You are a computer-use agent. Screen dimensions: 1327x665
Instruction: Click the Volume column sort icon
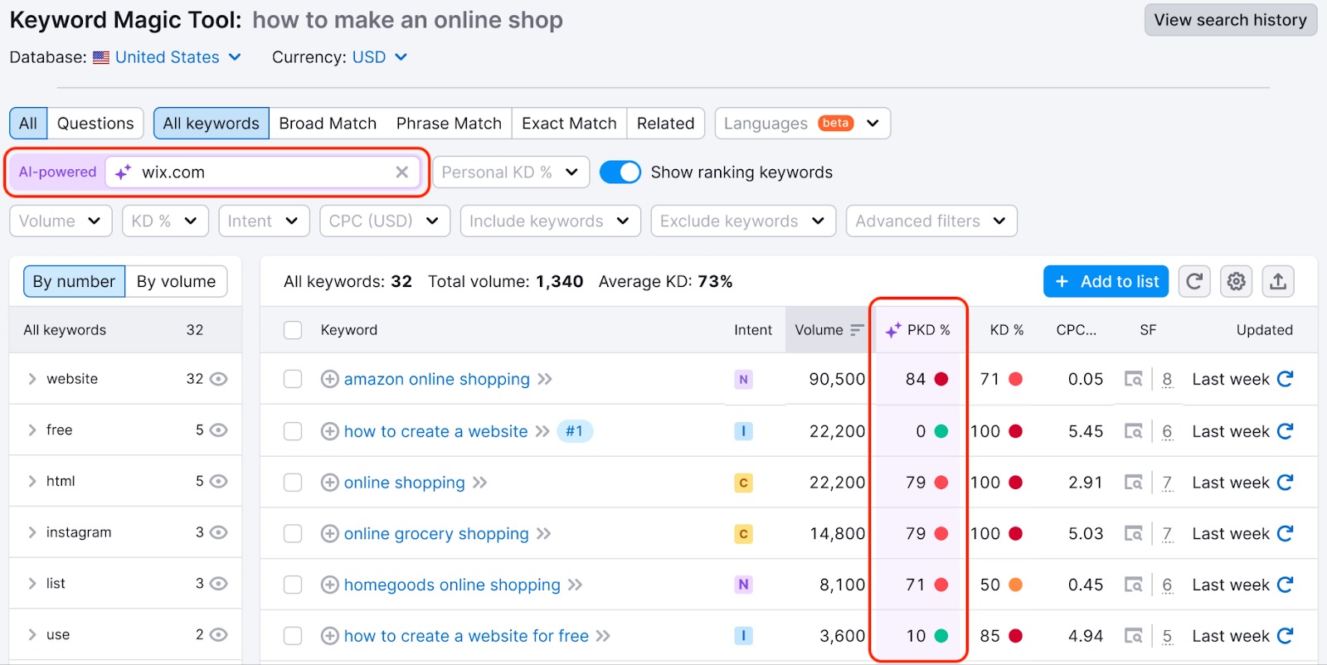[857, 330]
